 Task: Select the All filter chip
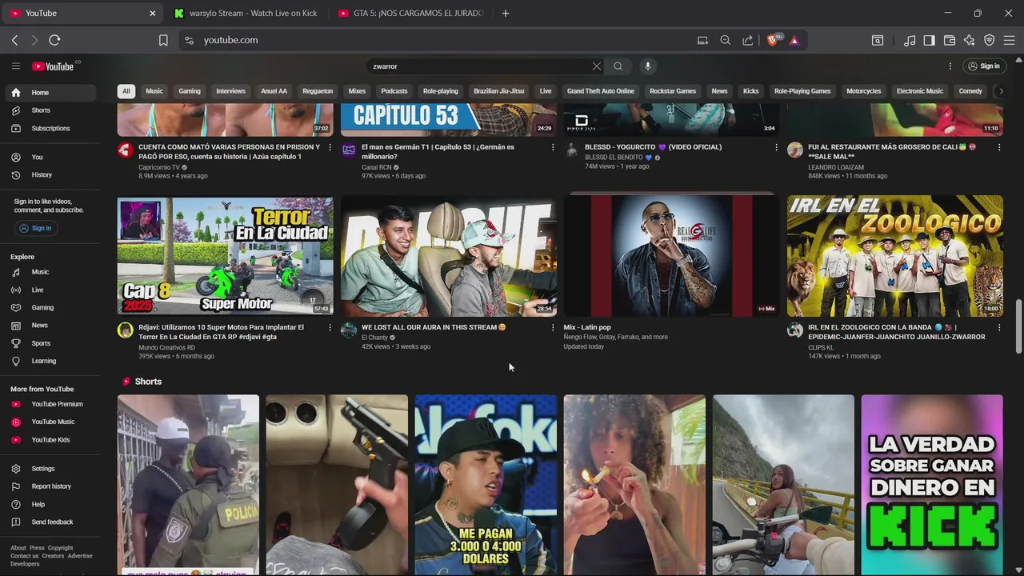pyautogui.click(x=126, y=91)
